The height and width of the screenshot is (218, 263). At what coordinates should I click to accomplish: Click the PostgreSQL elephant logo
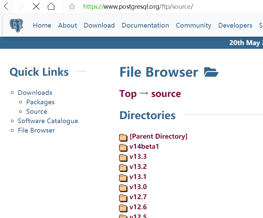click(x=16, y=26)
